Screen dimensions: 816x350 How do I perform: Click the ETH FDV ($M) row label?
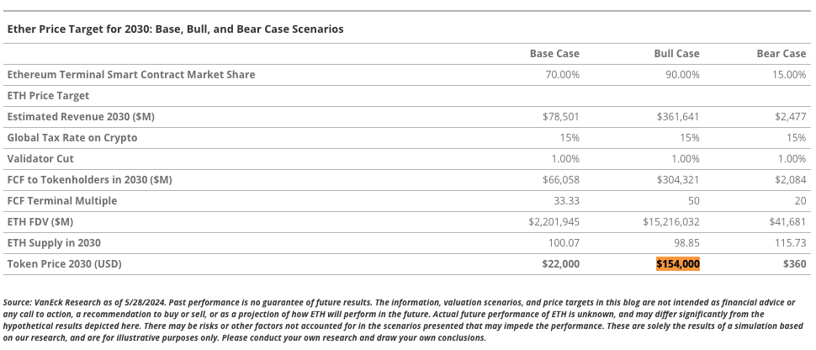(40, 222)
